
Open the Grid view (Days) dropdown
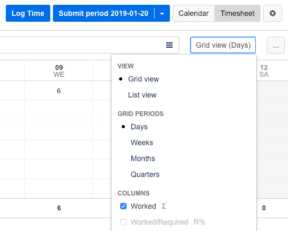click(223, 45)
